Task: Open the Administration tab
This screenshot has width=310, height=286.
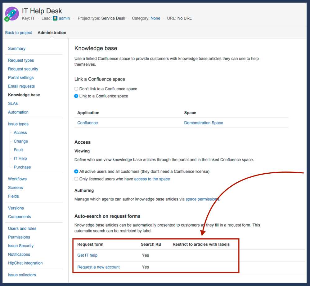Action: pos(52,33)
